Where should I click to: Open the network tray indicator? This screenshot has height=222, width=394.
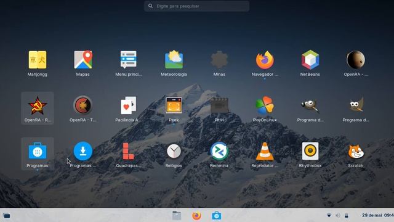[x=329, y=215]
